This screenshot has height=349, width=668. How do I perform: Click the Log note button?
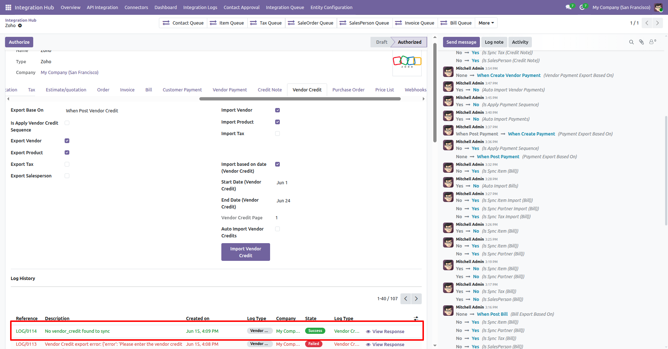point(494,42)
